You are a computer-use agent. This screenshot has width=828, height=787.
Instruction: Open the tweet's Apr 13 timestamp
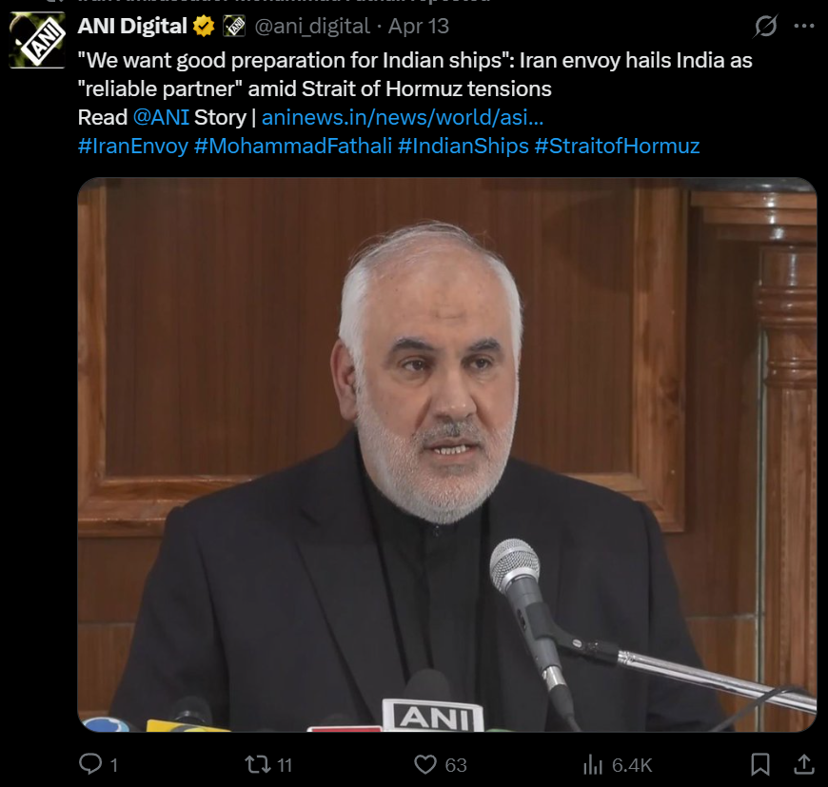point(419,27)
